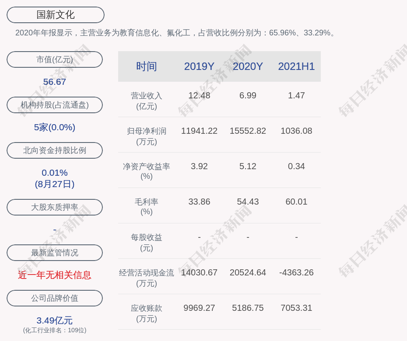Click the 国新文化 company name pill
This screenshot has width=407, height=341.
pos(55,15)
